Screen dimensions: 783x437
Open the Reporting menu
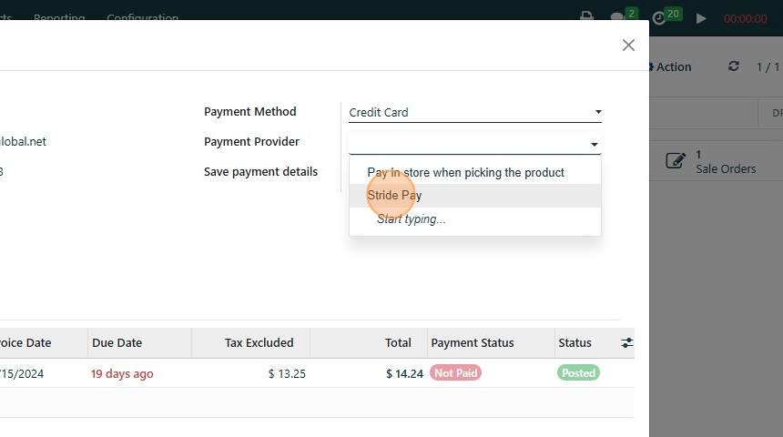click(x=59, y=18)
